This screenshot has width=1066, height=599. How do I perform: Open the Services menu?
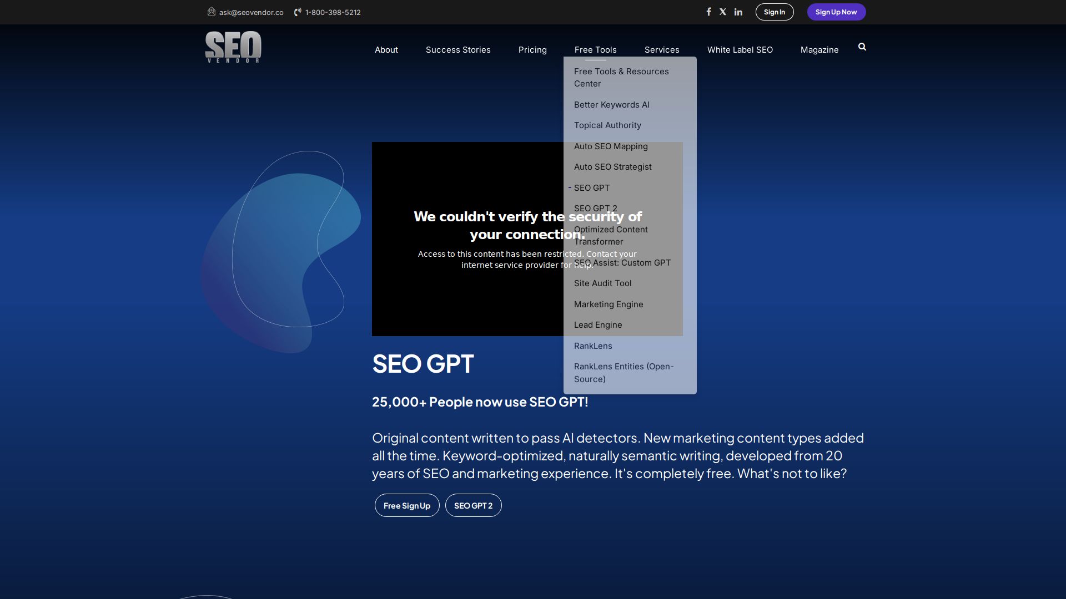661,49
